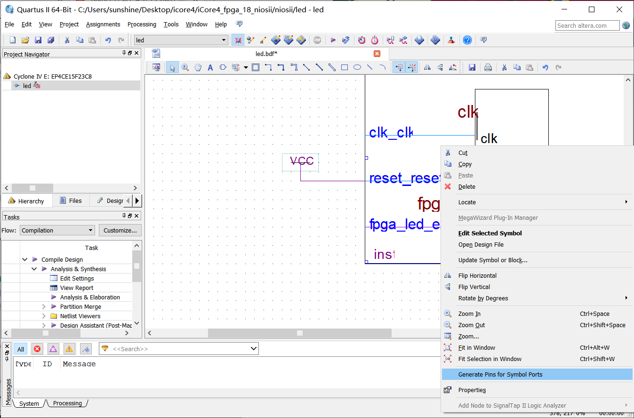Switch to the Processing messages tab

pyautogui.click(x=67, y=403)
